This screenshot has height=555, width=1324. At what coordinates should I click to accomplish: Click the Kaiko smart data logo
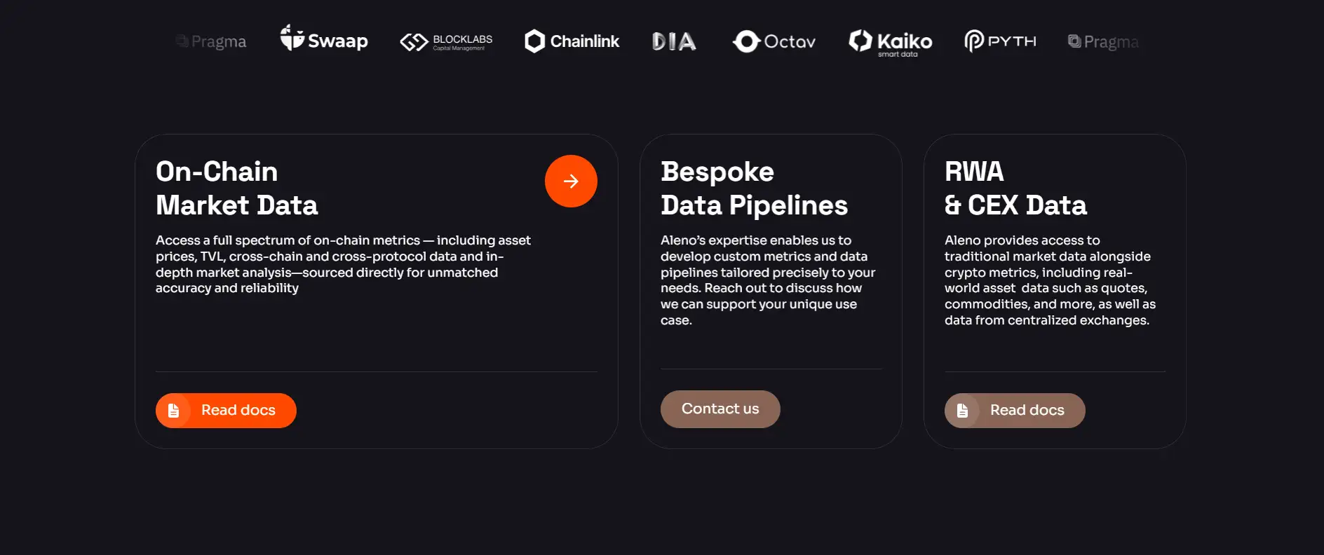[891, 43]
